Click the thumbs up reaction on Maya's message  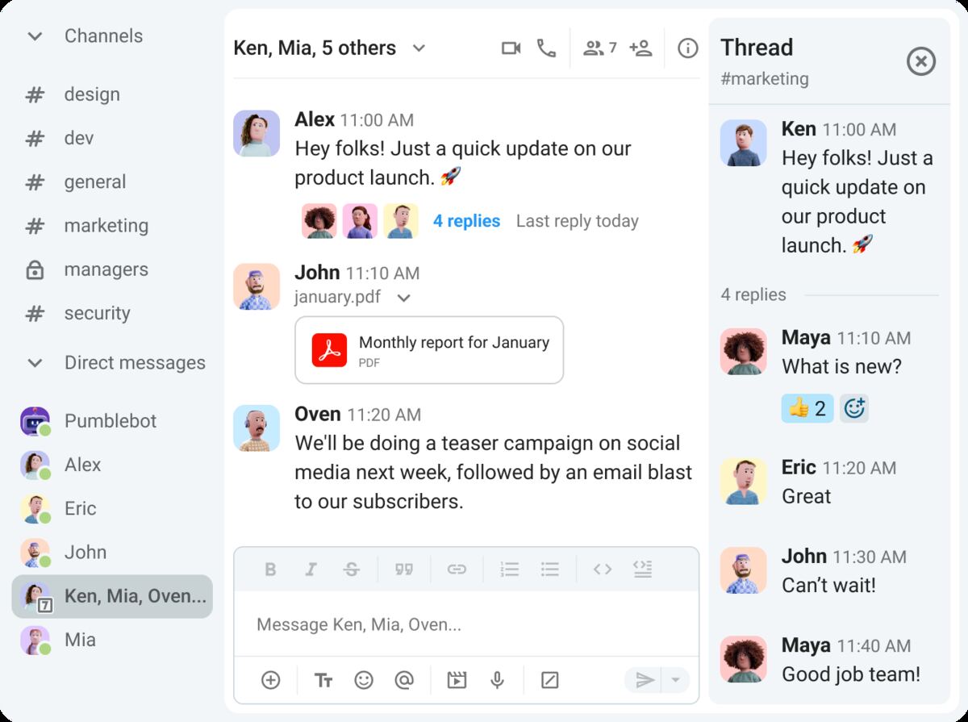(808, 408)
